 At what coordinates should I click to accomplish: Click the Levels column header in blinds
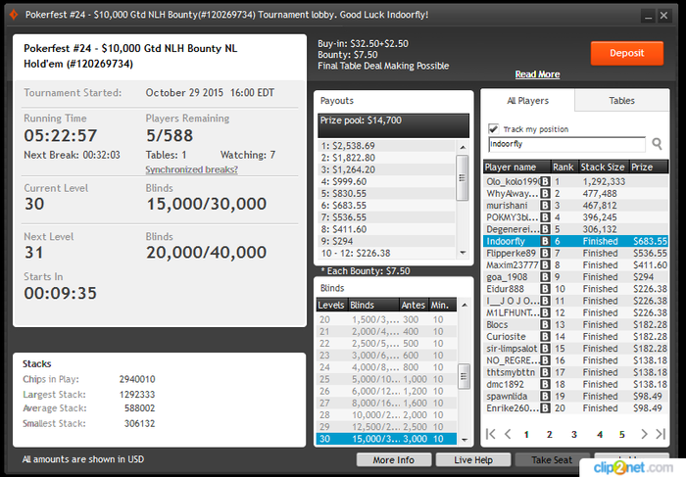click(x=331, y=305)
